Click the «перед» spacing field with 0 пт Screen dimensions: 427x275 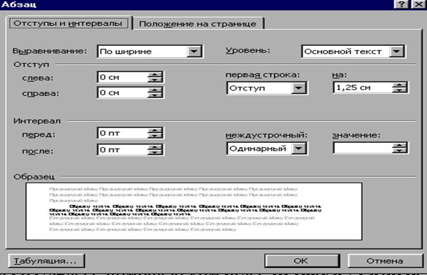click(122, 133)
